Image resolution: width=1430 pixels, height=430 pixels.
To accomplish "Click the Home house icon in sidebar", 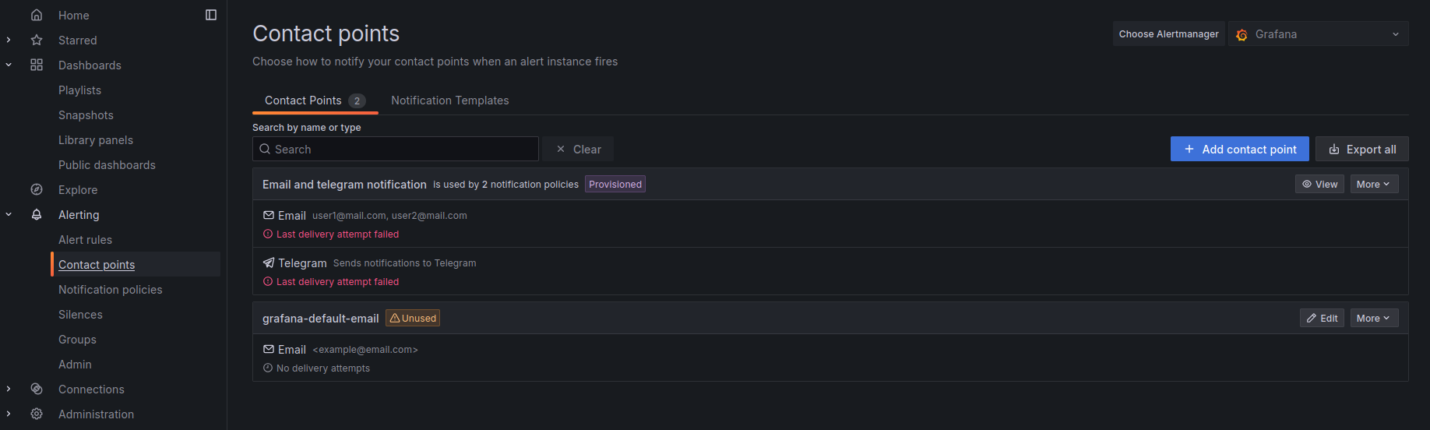I will coord(37,15).
